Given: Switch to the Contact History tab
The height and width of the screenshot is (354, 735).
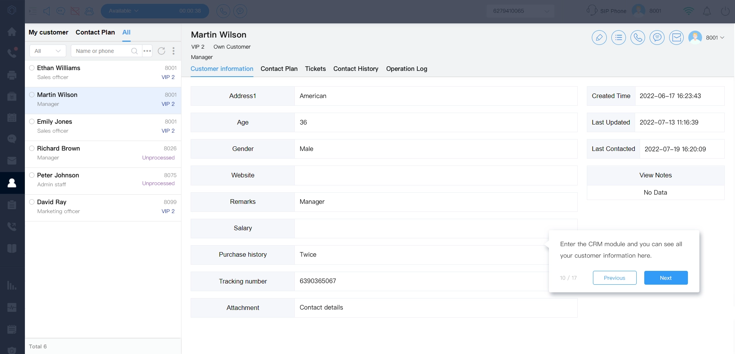Looking at the screenshot, I should [356, 69].
